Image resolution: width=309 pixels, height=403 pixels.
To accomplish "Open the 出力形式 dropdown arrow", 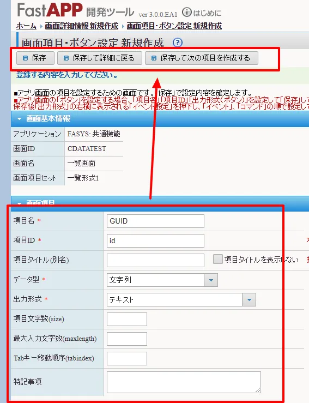I will [249, 300].
